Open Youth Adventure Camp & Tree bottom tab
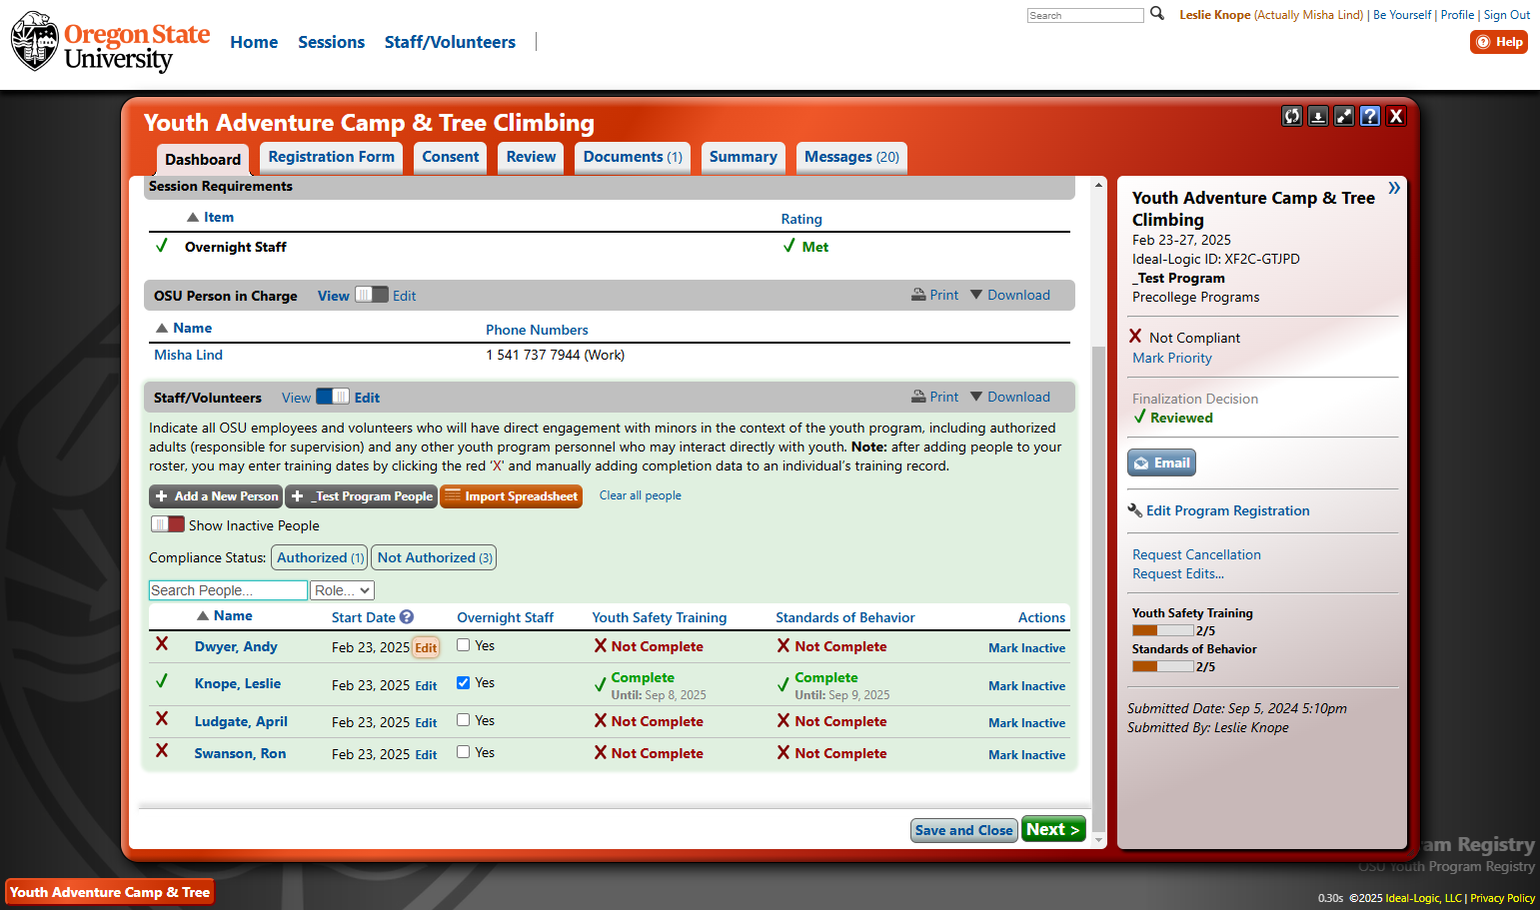This screenshot has width=1540, height=910. point(110,892)
